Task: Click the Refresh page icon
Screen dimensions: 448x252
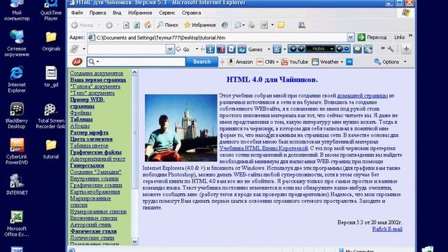Action: point(136,25)
